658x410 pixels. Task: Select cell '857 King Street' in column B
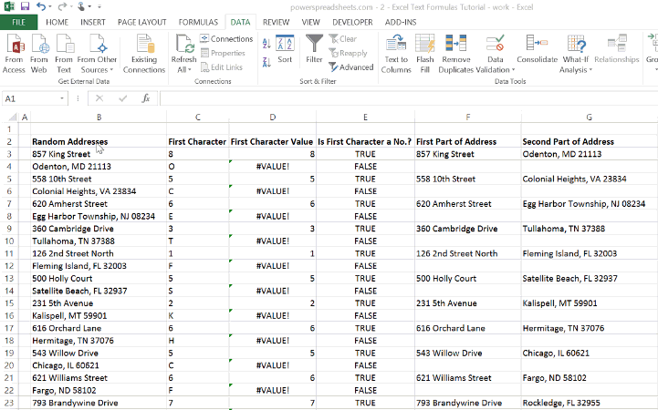tap(99, 154)
